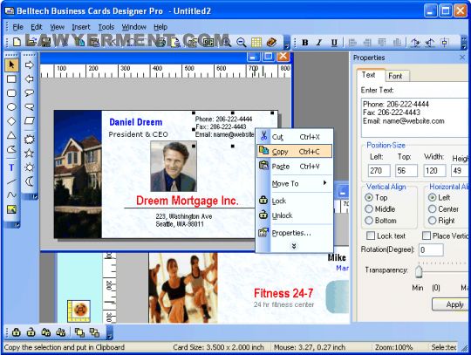Choose the straight line tool
The image size is (471, 355).
coord(11,181)
